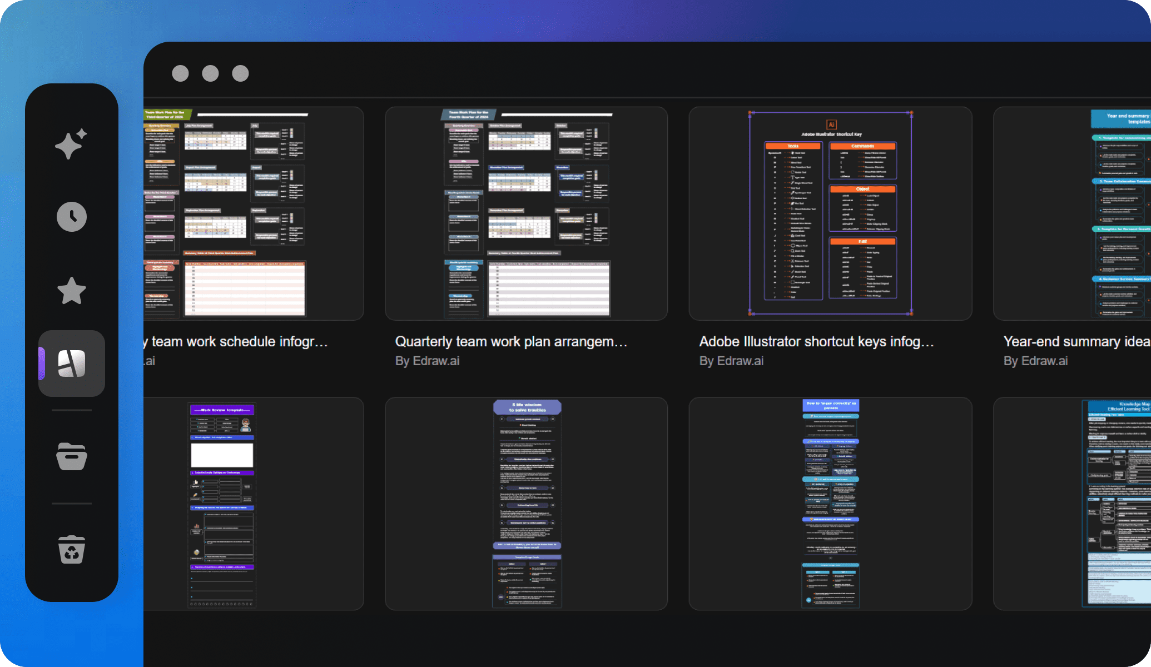Screen dimensions: 1151x667
Task: Open the recycle bin icon in sidebar
Action: [x=72, y=550]
